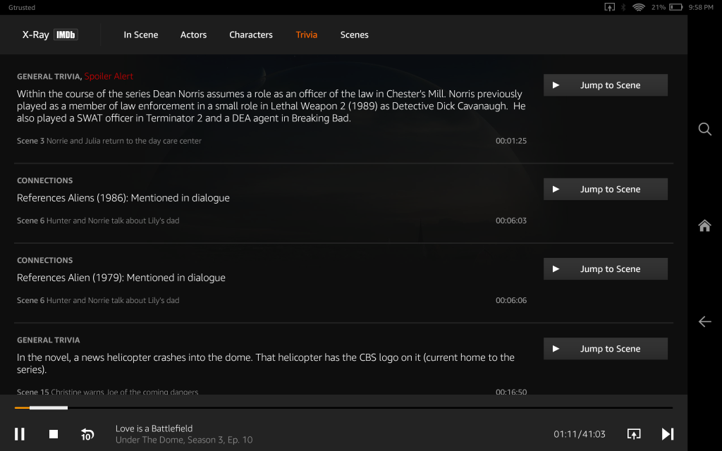Tap the IMDb logo badge
Viewport: 722px width, 451px height.
66,35
